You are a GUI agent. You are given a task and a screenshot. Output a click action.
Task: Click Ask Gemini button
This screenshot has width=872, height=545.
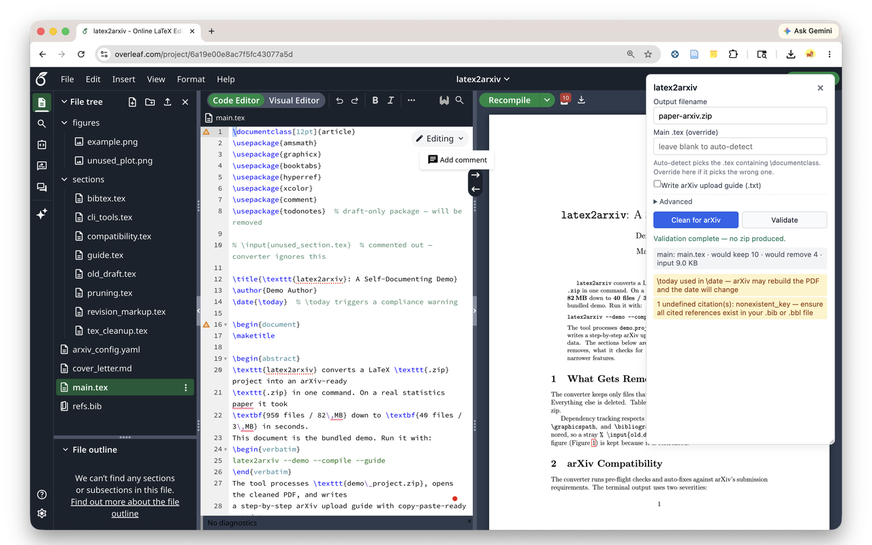[x=807, y=31]
